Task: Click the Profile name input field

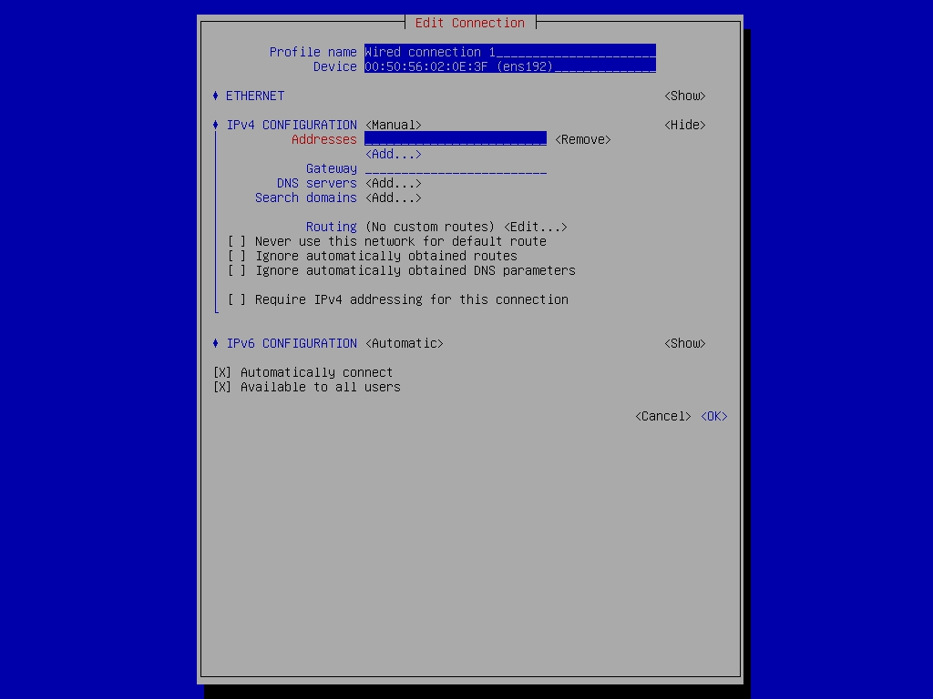Action: pyautogui.click(x=509, y=52)
